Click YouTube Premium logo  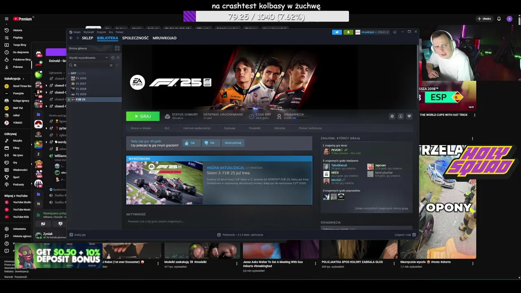(23, 19)
